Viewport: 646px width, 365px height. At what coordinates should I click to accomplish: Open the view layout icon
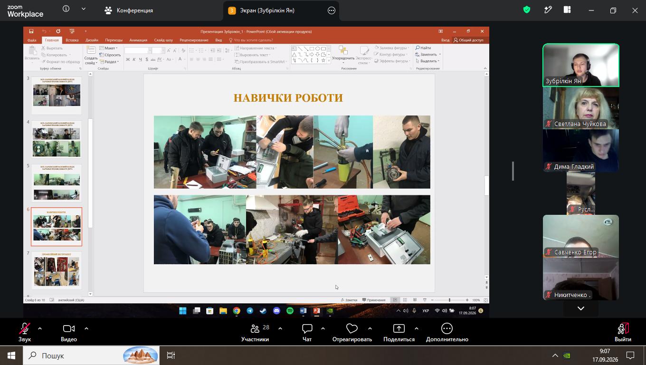coord(567,10)
